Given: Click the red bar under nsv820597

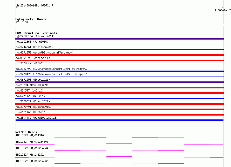Looking at the screenshot, I should pyautogui.click(x=119, y=93).
